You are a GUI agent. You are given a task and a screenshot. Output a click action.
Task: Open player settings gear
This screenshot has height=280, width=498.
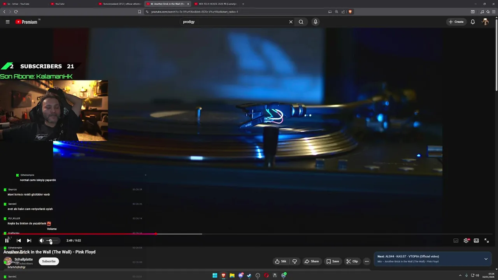[466, 241]
